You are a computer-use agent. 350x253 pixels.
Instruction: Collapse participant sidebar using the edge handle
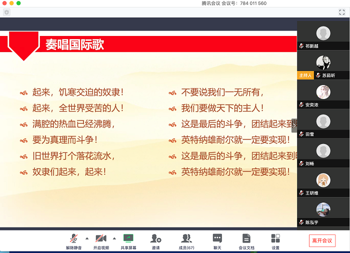click(x=294, y=125)
